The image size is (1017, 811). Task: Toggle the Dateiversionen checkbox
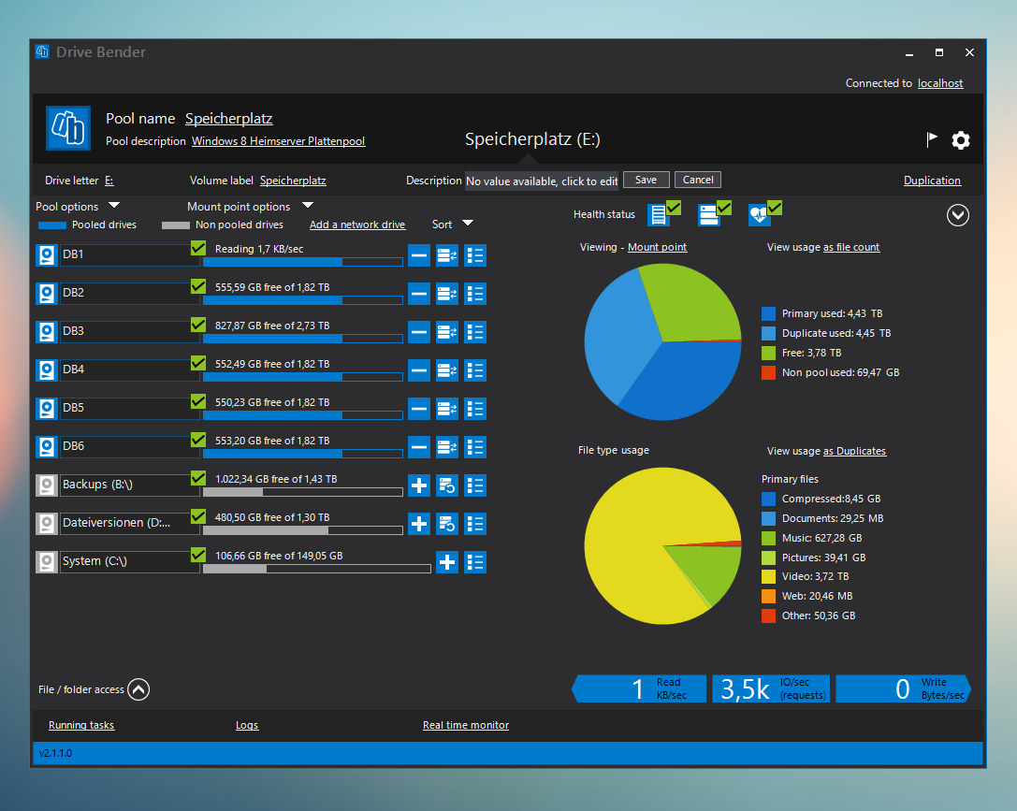(198, 516)
